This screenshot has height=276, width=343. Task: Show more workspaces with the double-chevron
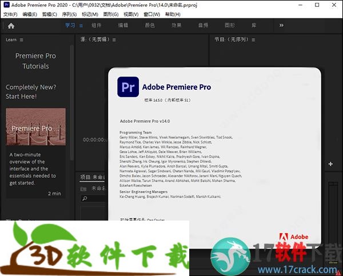[281, 25]
